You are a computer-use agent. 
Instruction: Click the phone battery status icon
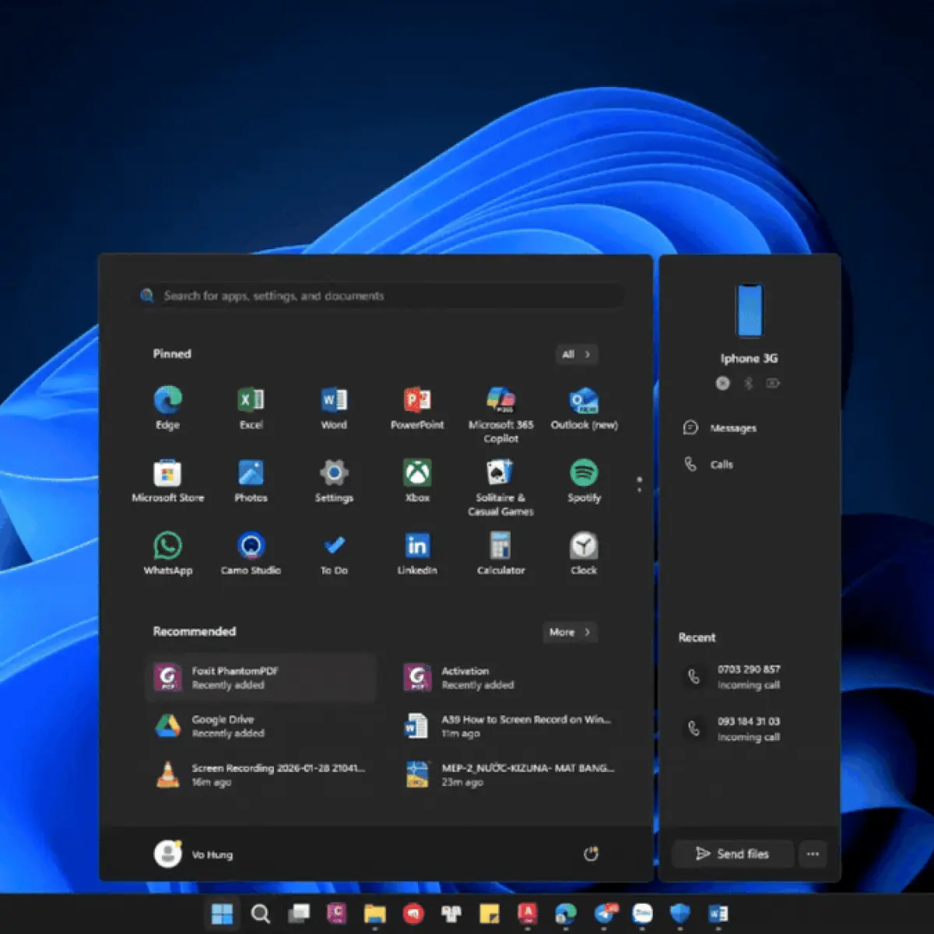(773, 383)
